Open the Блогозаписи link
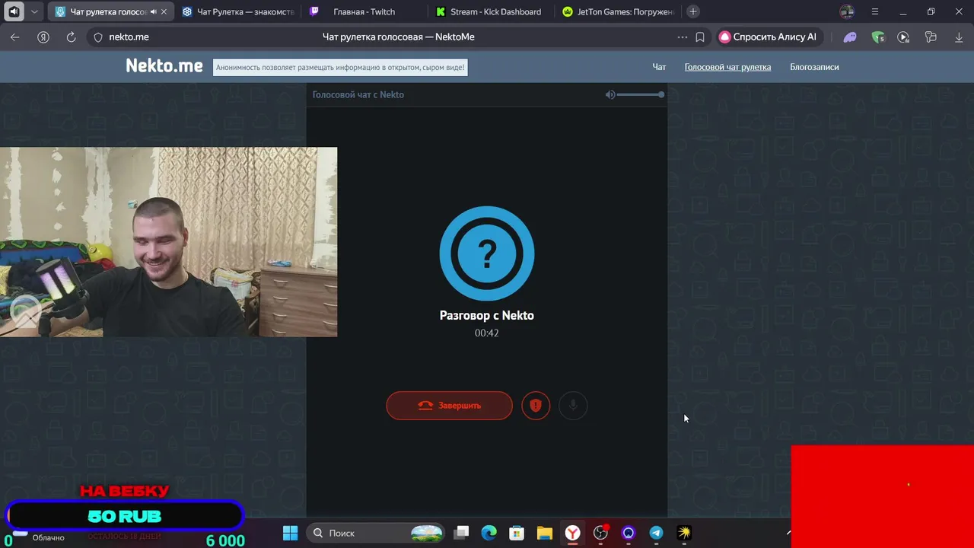The image size is (974, 548). 814,67
